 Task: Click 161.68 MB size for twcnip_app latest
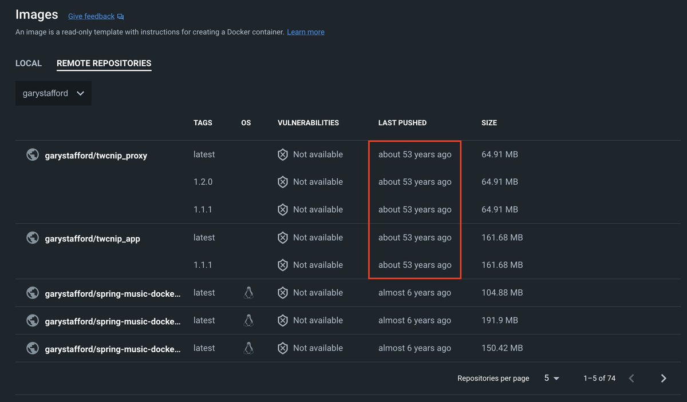coord(502,237)
